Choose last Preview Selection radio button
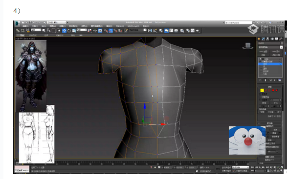 click(276, 112)
